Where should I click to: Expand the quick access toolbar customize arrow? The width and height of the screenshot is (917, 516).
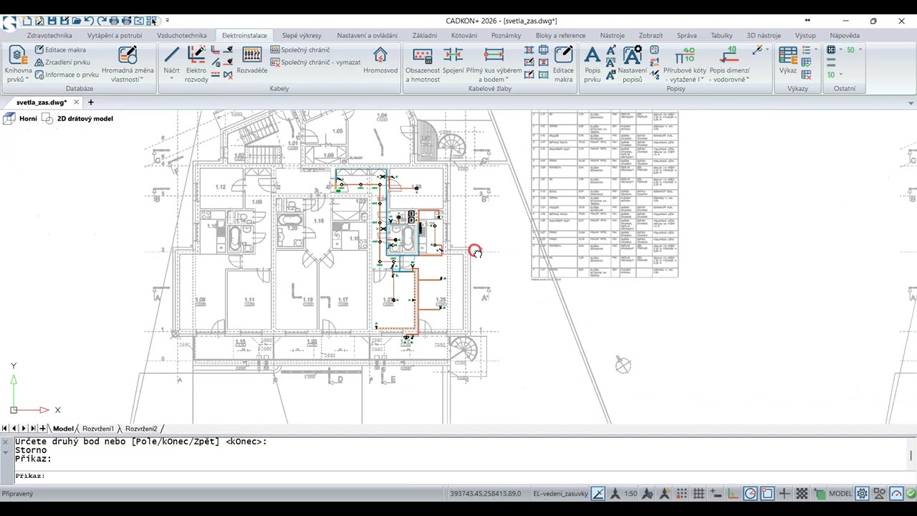167,21
